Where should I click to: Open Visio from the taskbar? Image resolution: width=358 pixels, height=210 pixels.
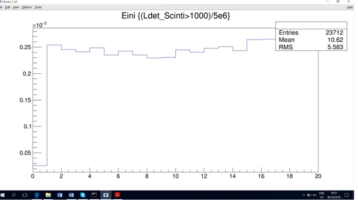pyautogui.click(x=60, y=195)
